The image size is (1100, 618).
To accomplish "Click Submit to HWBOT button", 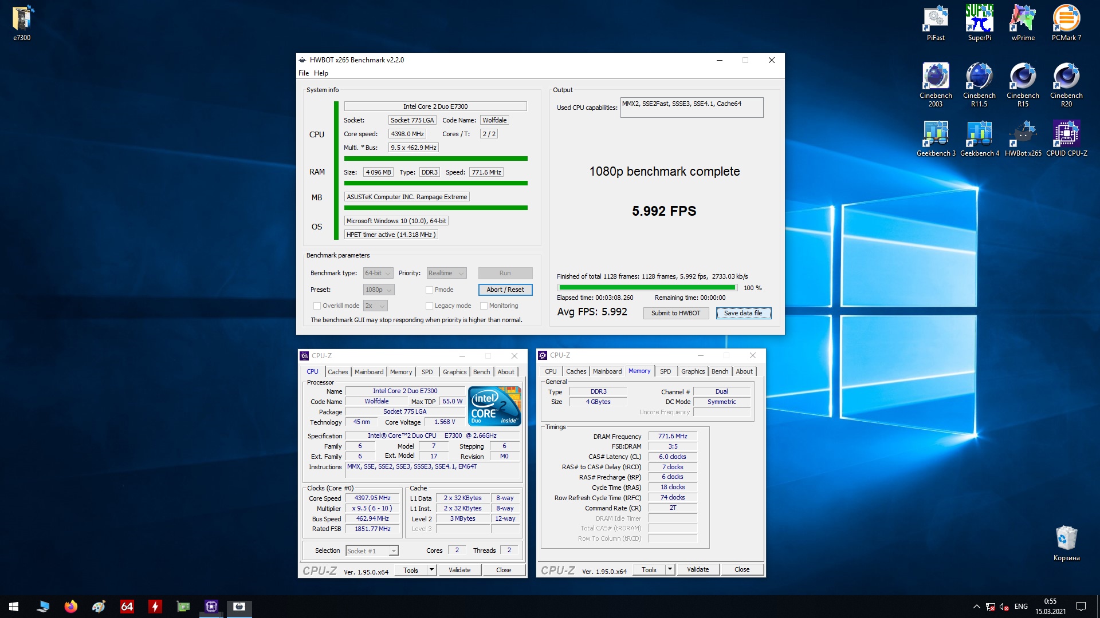I will [676, 314].
